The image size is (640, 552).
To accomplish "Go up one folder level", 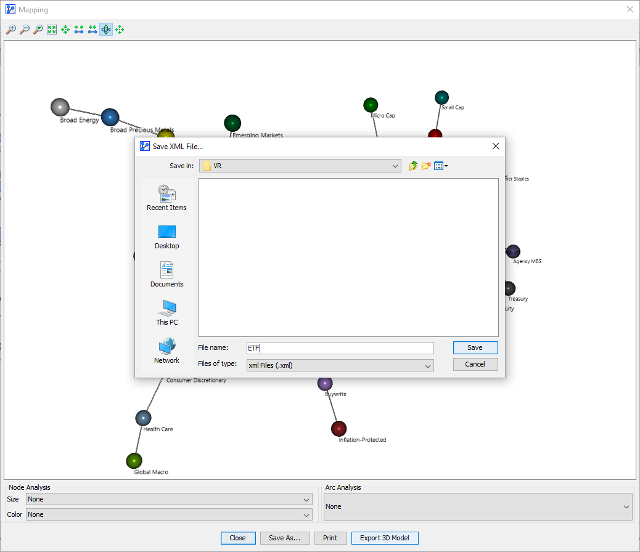I will [413, 166].
